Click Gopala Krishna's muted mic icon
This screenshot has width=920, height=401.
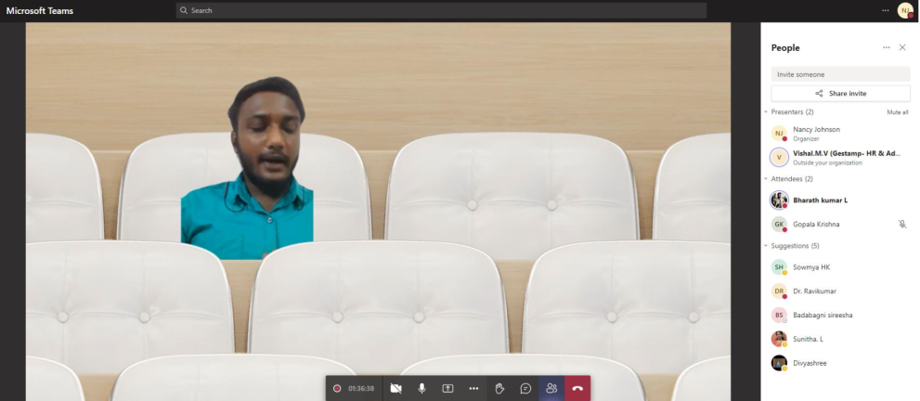pyautogui.click(x=902, y=224)
